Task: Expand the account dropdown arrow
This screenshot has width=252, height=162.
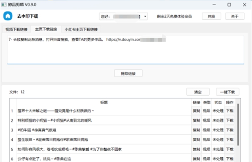Action: pos(145,17)
